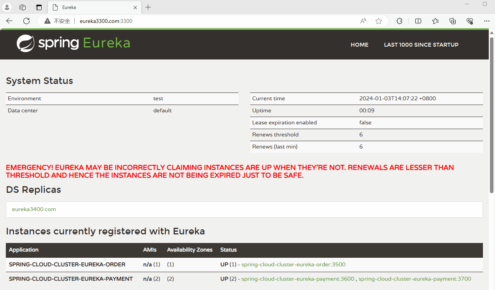Image resolution: width=495 pixels, height=290 pixels.
Task: Open the Extensions puzzle icon
Action: click(399, 21)
